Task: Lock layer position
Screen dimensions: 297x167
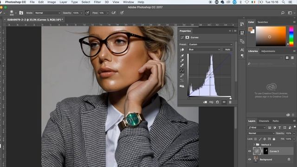Action: click(x=265, y=139)
